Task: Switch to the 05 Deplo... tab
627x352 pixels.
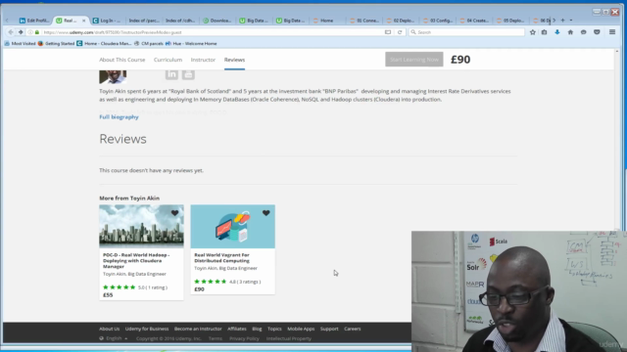Action: point(510,21)
